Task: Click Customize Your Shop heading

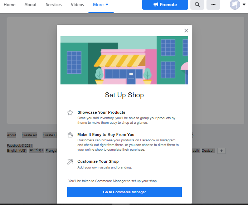Action: (x=98, y=161)
